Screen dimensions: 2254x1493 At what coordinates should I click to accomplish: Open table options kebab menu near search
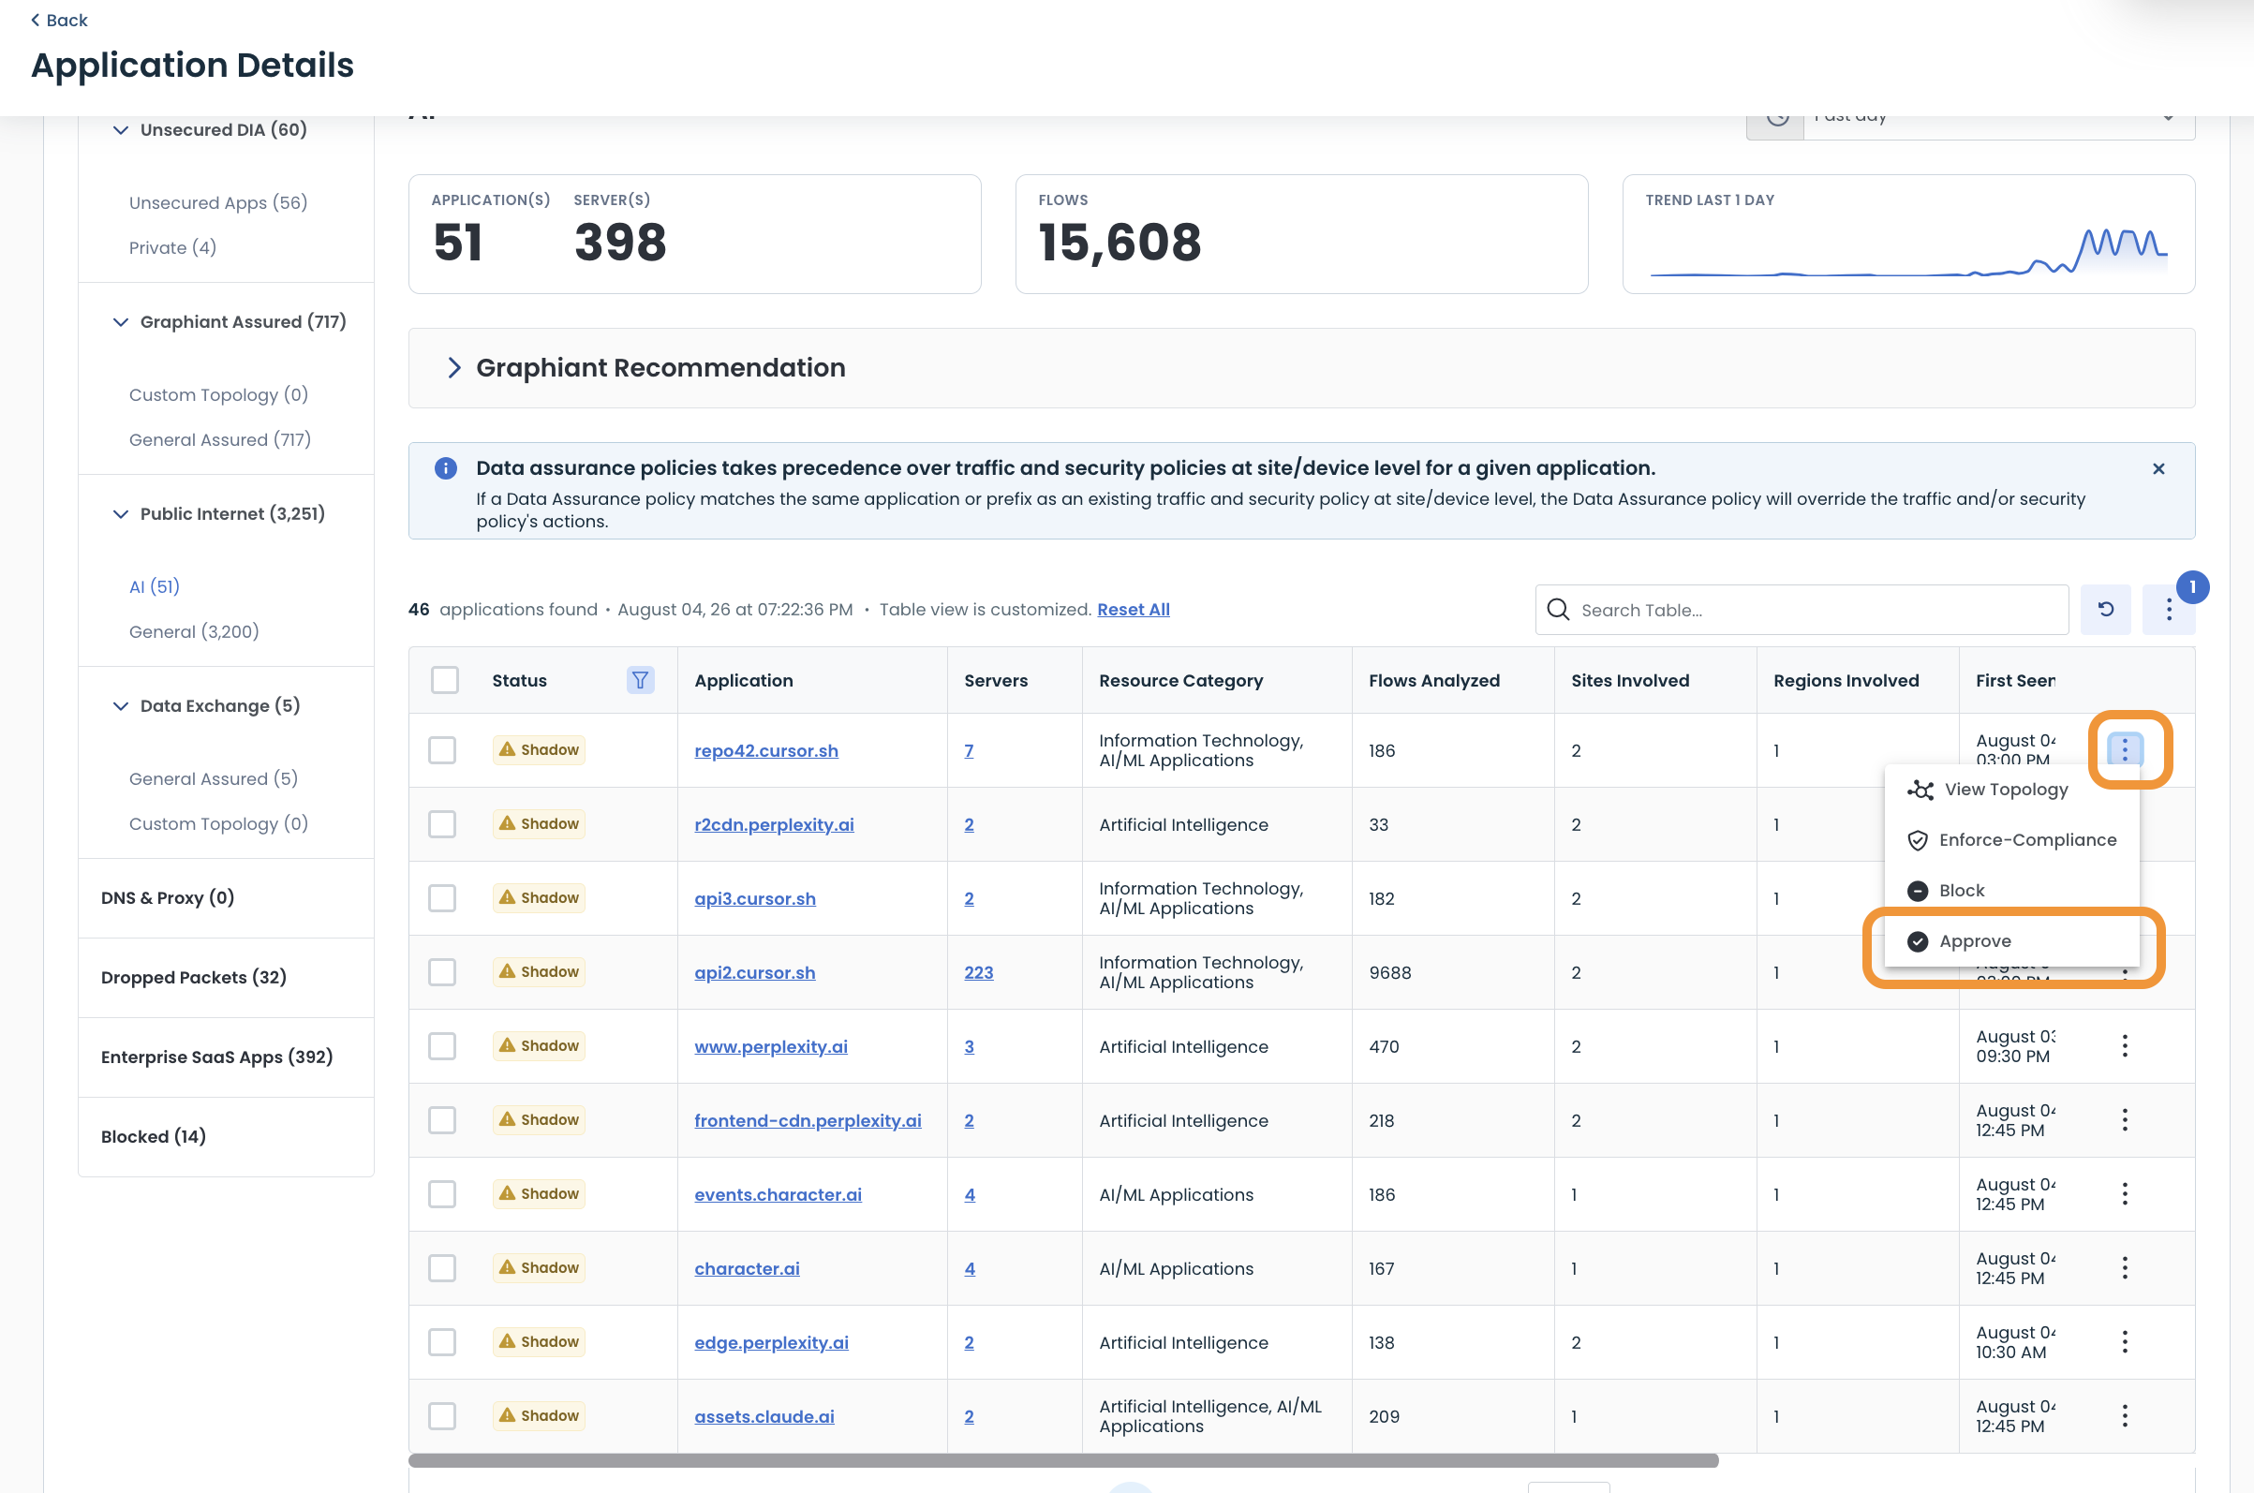[2169, 610]
